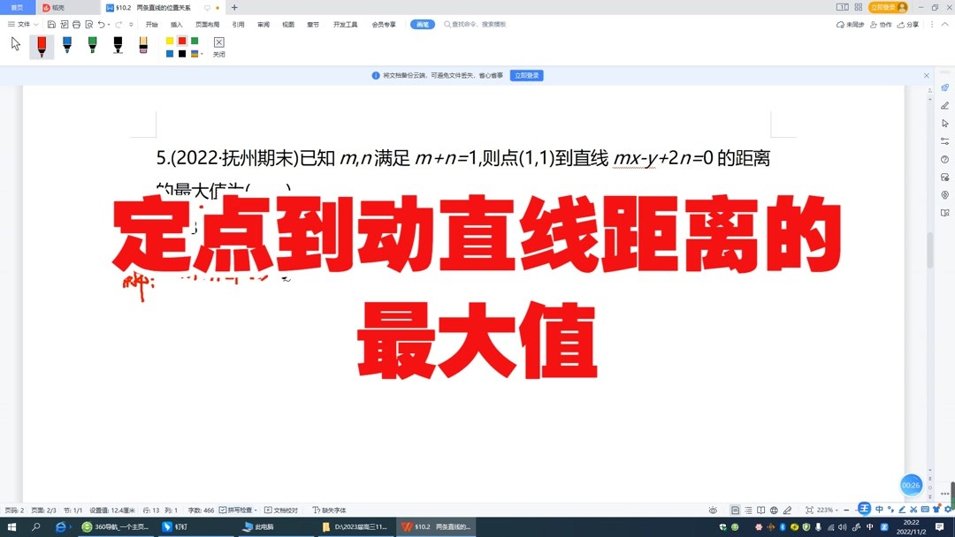The image size is (955, 537).
Task: Expand the undo history dropdown arrow
Action: pyautogui.click(x=108, y=24)
